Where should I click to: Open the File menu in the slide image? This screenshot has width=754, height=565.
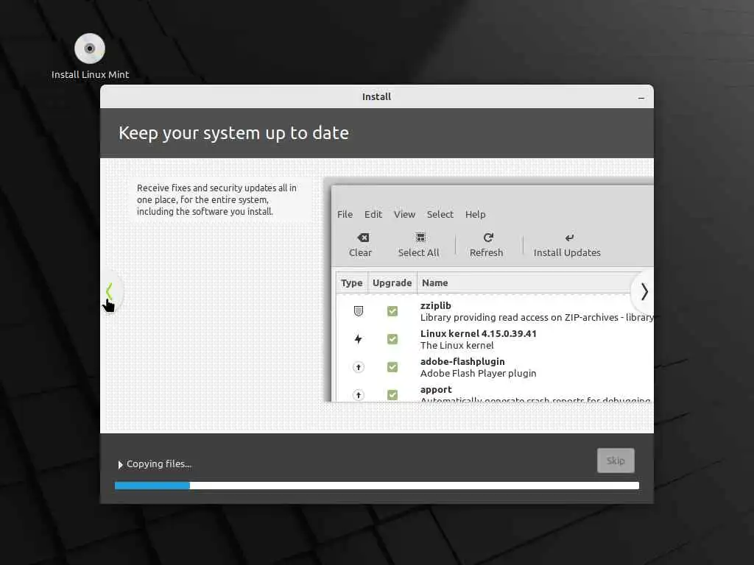pos(345,214)
